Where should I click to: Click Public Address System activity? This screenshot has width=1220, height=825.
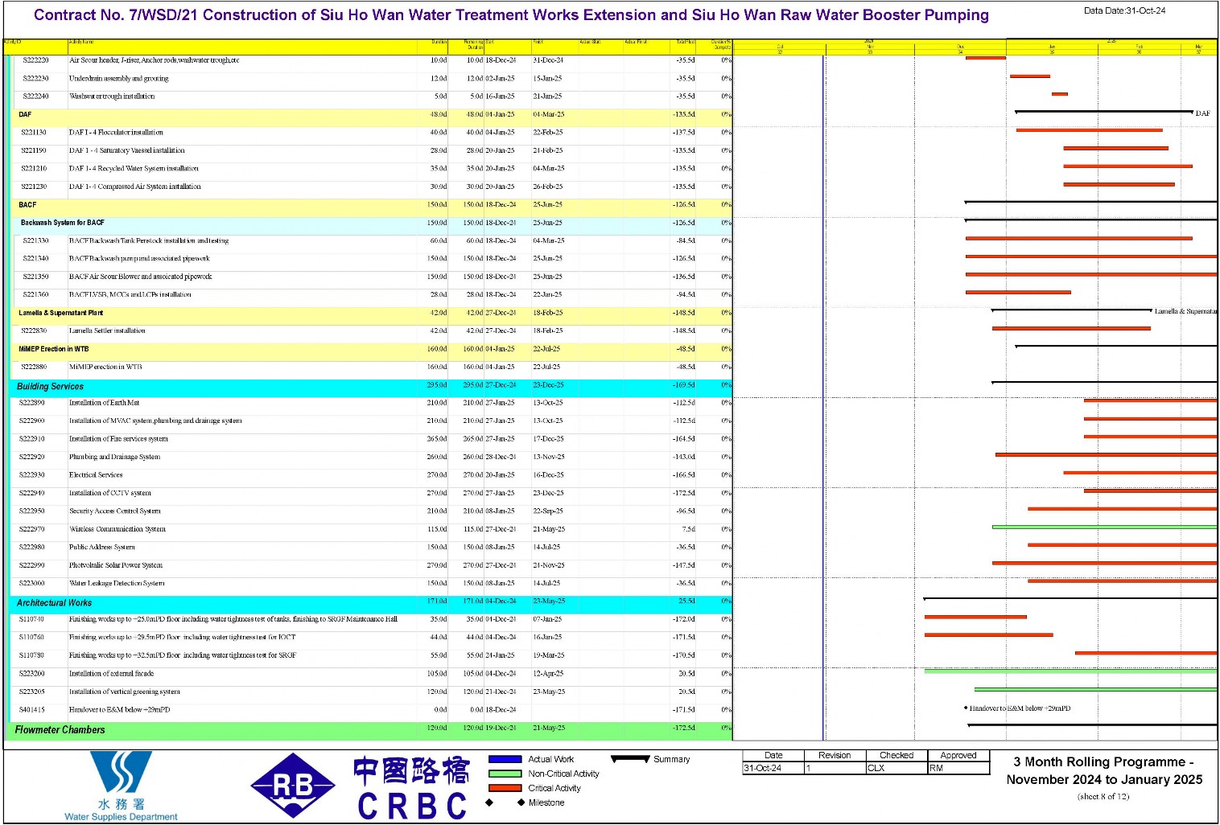[x=101, y=547]
